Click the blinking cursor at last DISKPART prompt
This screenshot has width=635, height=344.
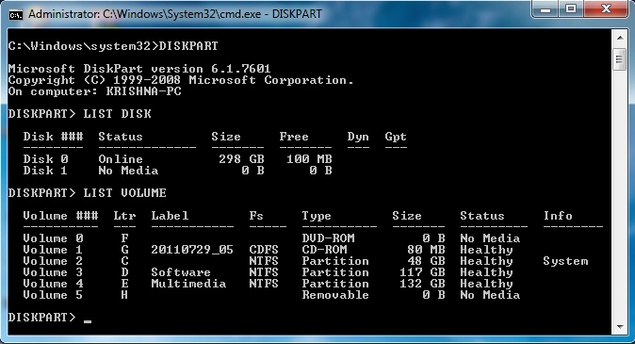[x=88, y=321]
